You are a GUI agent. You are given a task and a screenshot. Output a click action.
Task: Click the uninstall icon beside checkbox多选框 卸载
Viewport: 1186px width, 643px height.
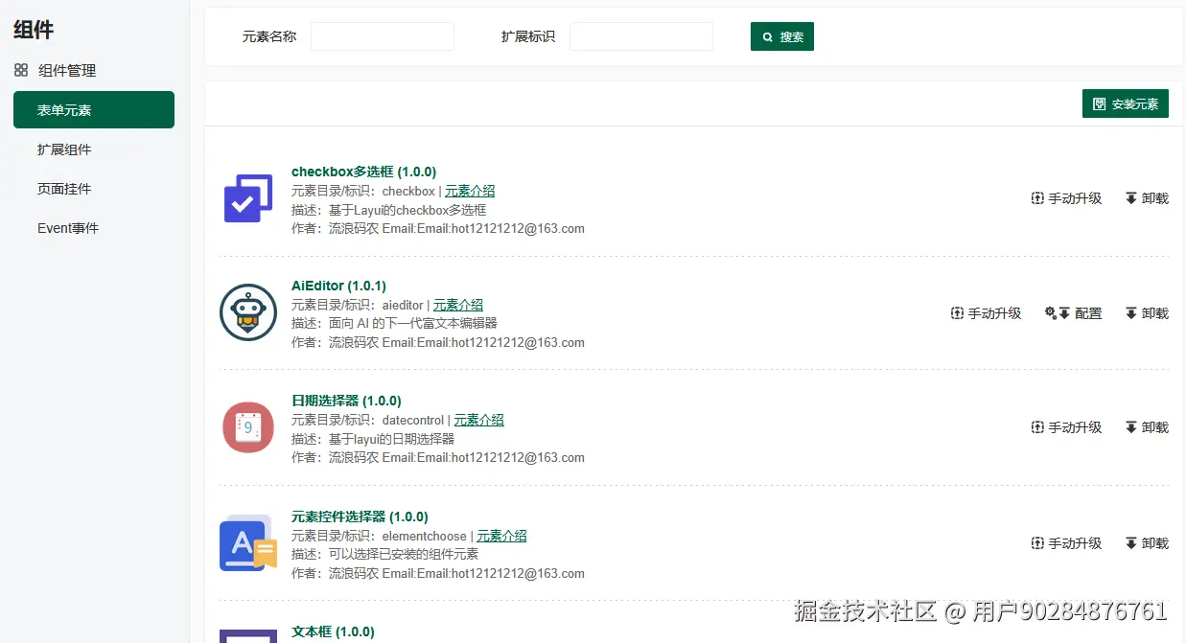coord(1131,198)
